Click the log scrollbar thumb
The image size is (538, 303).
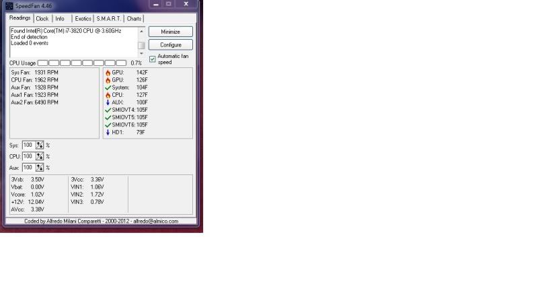(x=141, y=45)
